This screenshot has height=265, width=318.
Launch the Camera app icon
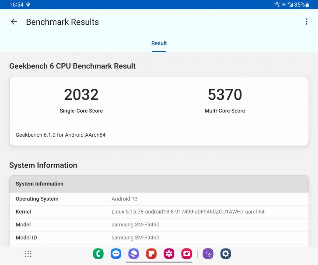tap(187, 254)
